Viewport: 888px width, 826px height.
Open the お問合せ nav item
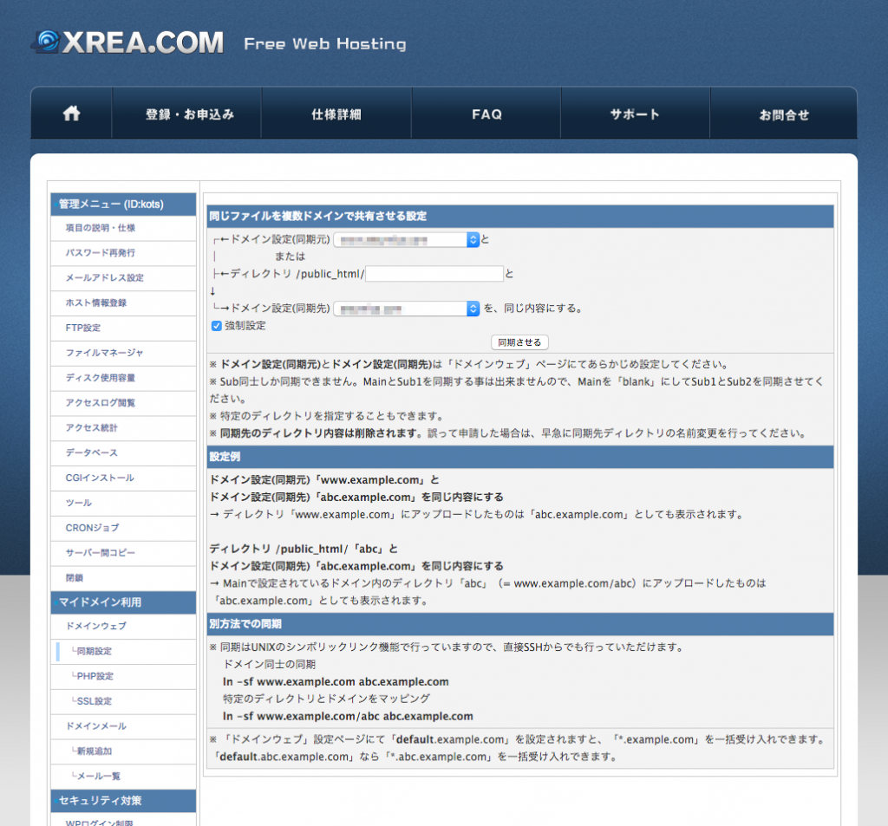pyautogui.click(x=784, y=114)
